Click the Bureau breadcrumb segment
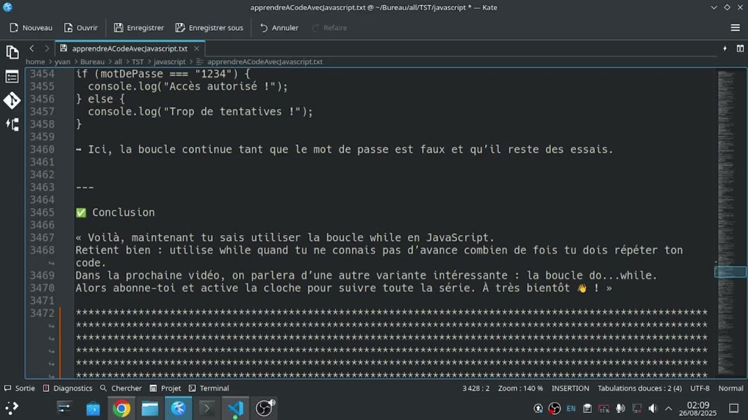 tap(92, 61)
